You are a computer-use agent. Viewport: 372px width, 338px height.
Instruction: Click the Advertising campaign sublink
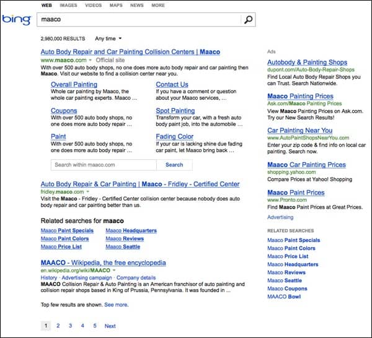[87, 277]
